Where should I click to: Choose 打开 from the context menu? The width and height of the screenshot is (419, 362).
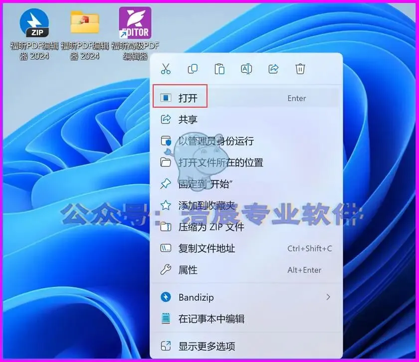[x=246, y=98]
